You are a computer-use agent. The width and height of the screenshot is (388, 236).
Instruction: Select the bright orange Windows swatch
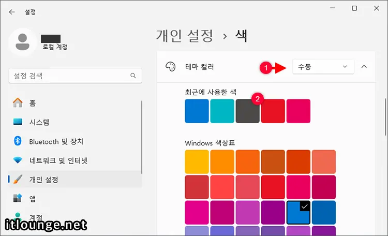click(x=222, y=161)
